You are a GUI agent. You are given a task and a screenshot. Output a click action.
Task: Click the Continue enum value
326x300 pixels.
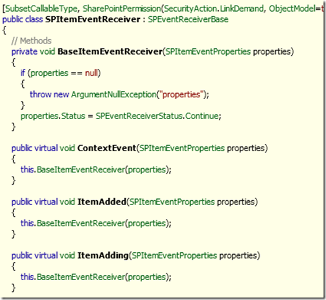(202, 116)
